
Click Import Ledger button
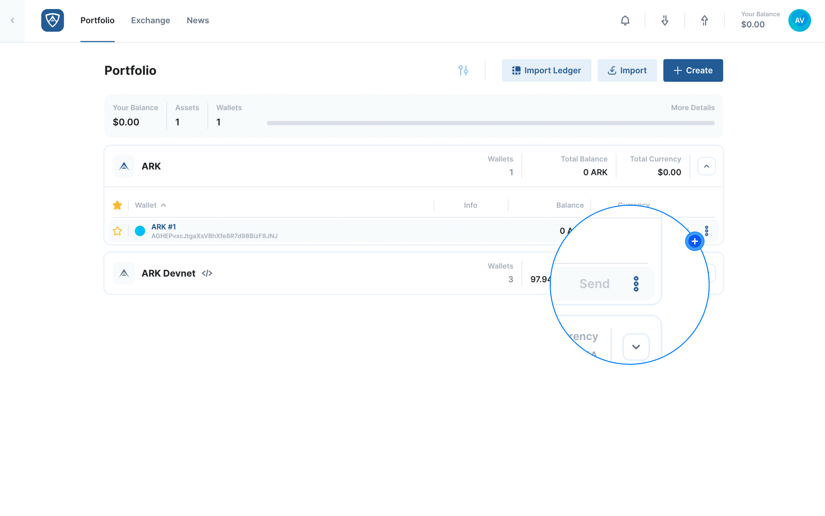point(547,70)
